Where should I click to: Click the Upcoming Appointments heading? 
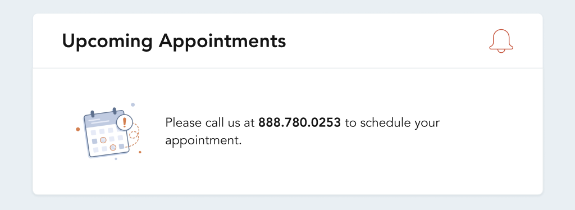click(174, 40)
